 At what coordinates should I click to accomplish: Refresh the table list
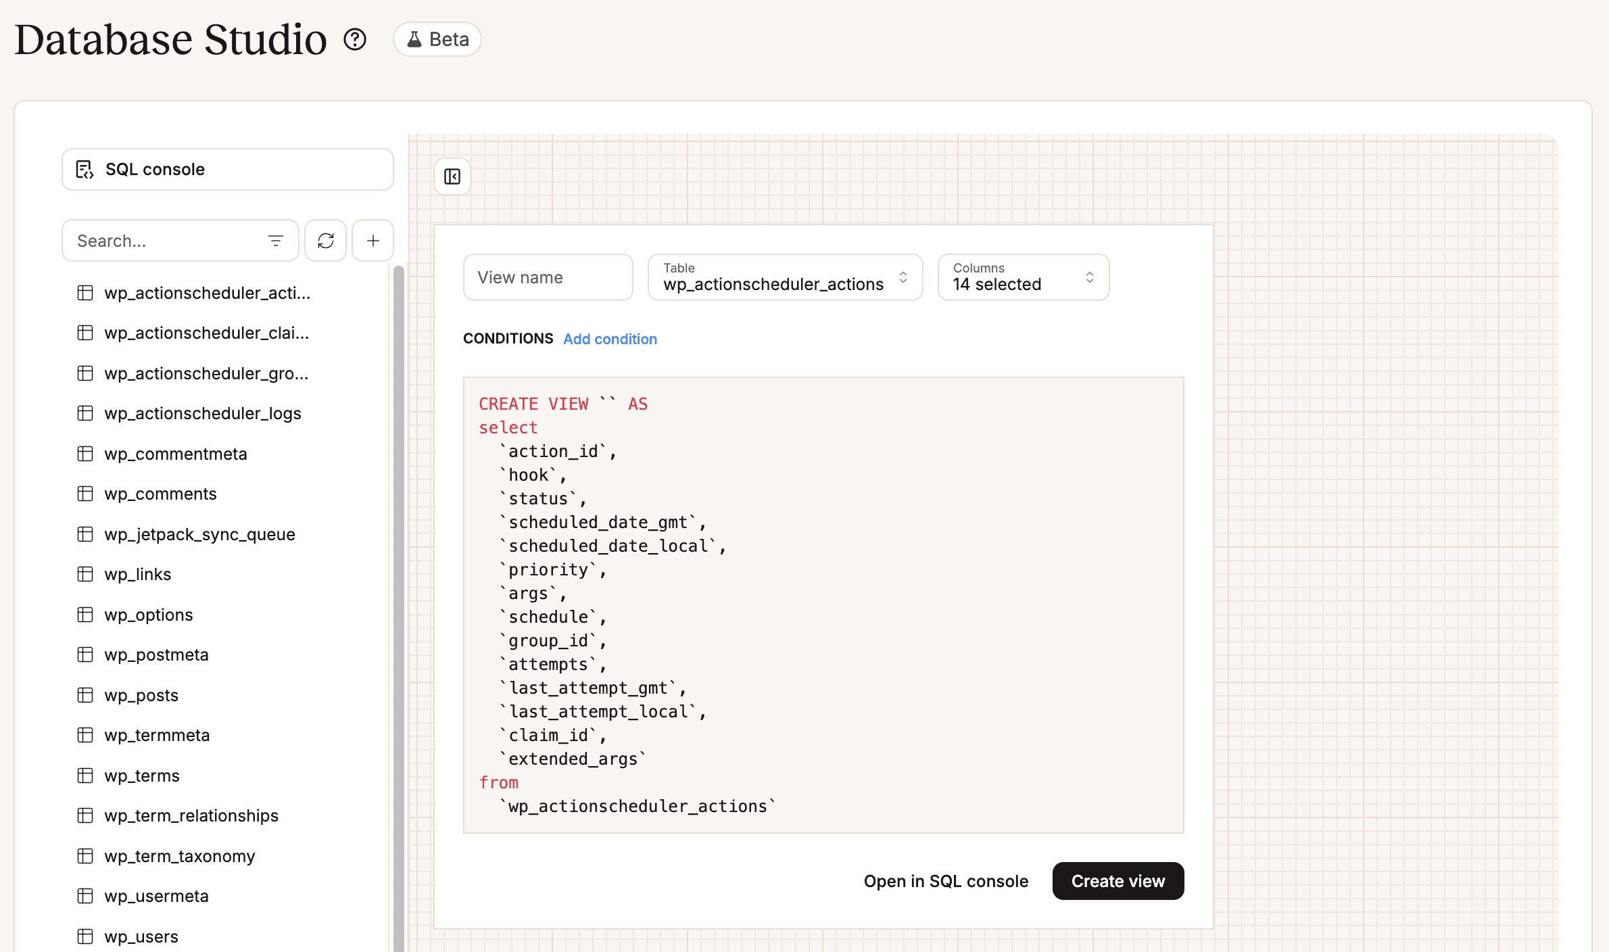pos(326,241)
